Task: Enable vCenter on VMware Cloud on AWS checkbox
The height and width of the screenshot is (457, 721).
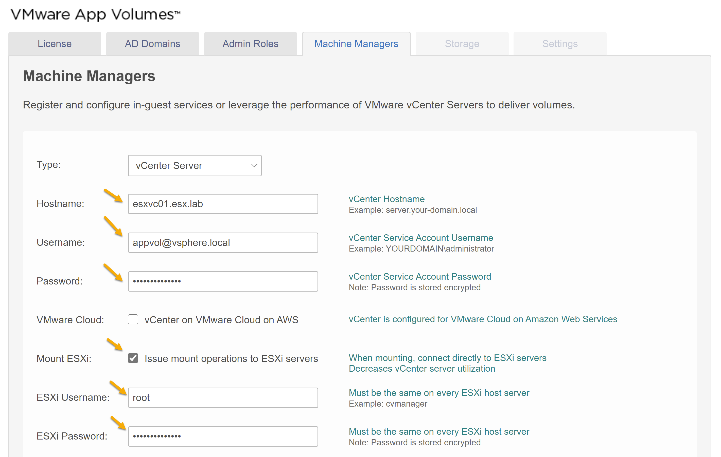Action: coord(133,319)
